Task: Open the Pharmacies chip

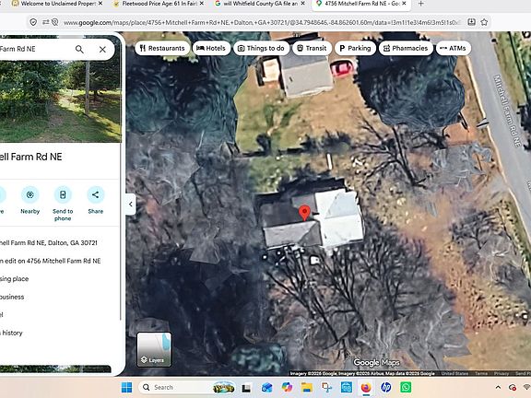Action: pos(406,48)
